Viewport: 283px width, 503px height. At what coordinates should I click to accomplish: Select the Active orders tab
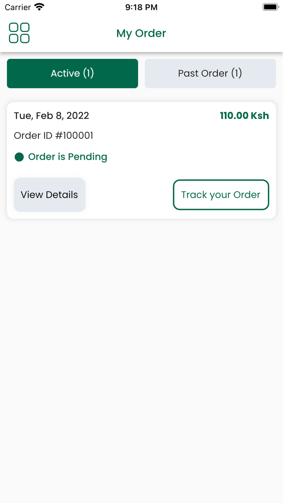pos(72,73)
